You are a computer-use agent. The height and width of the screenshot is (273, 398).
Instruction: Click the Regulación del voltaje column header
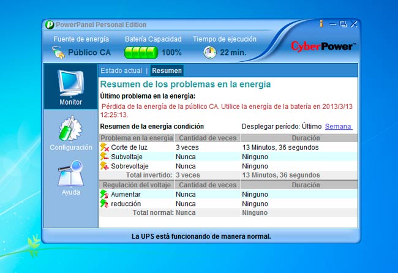(x=137, y=185)
